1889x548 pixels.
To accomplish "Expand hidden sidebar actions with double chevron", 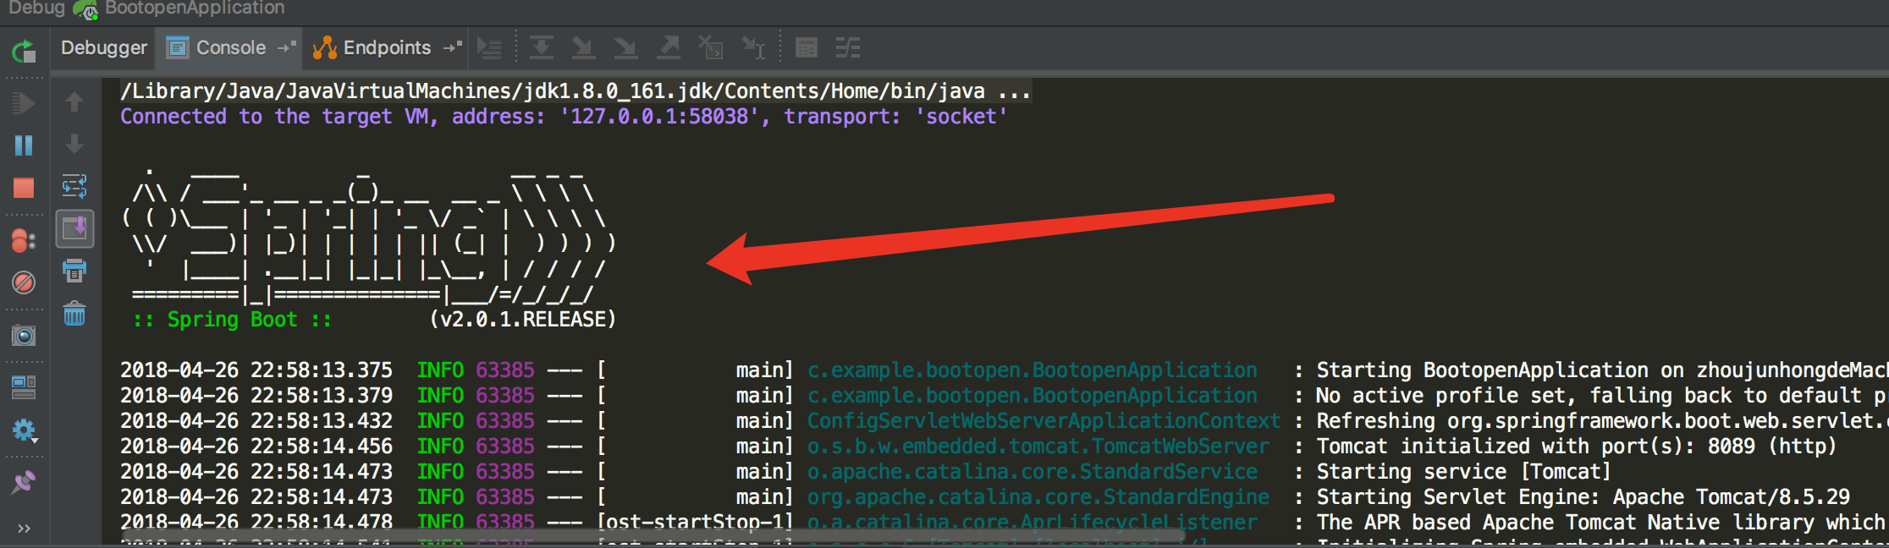I will [x=24, y=528].
